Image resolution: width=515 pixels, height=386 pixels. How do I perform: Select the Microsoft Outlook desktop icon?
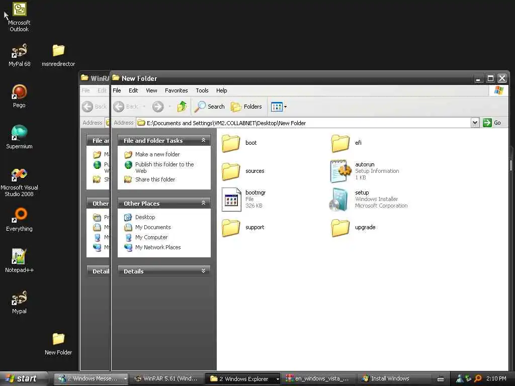click(x=19, y=17)
